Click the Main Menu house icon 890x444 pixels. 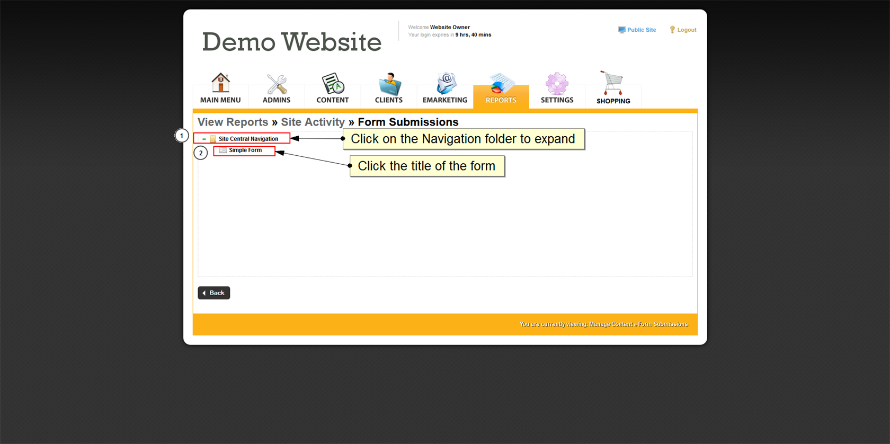point(220,83)
